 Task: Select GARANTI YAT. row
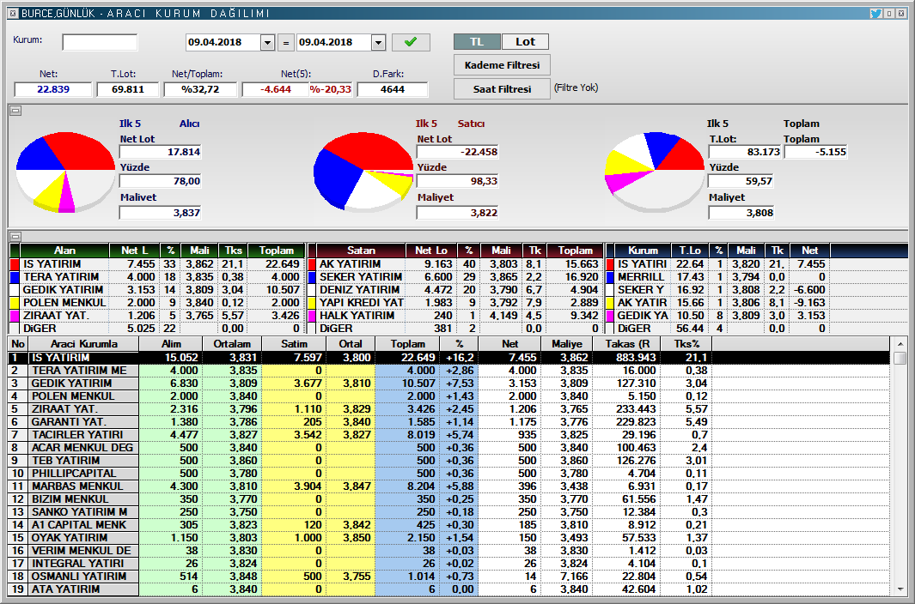[449, 421]
